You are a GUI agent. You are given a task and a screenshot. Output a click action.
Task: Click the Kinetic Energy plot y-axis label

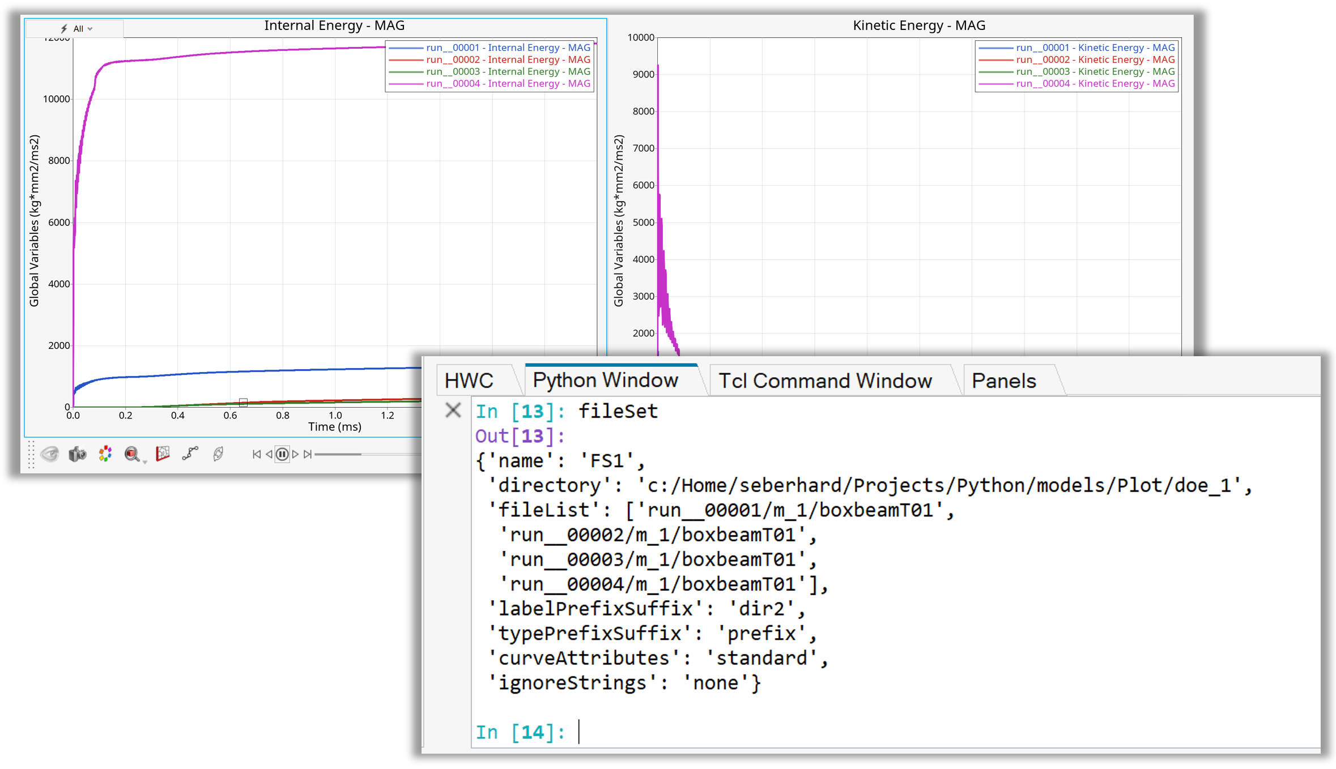click(618, 221)
